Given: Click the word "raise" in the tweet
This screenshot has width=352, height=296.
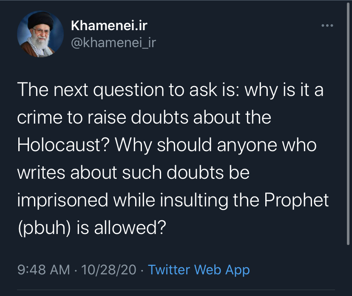Looking at the screenshot, I should click(107, 118).
